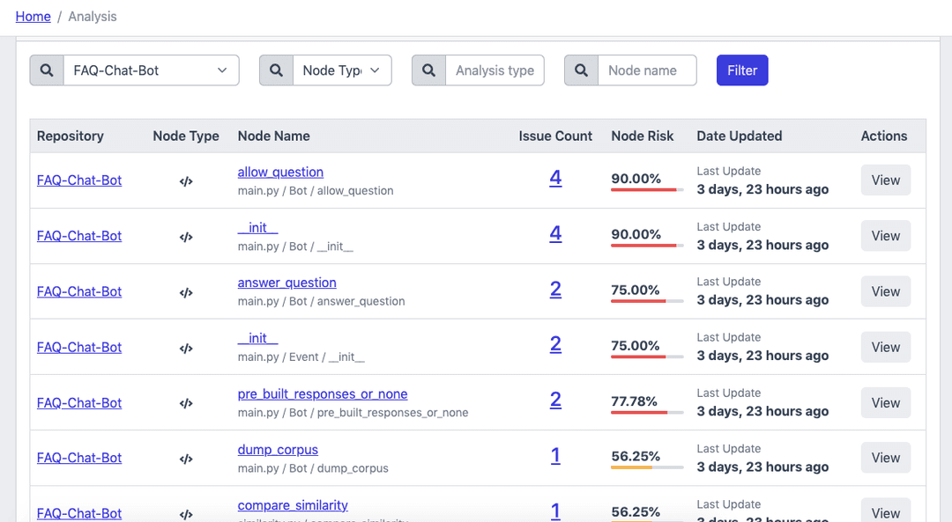Click the code node icon in allow_question row

point(186,181)
